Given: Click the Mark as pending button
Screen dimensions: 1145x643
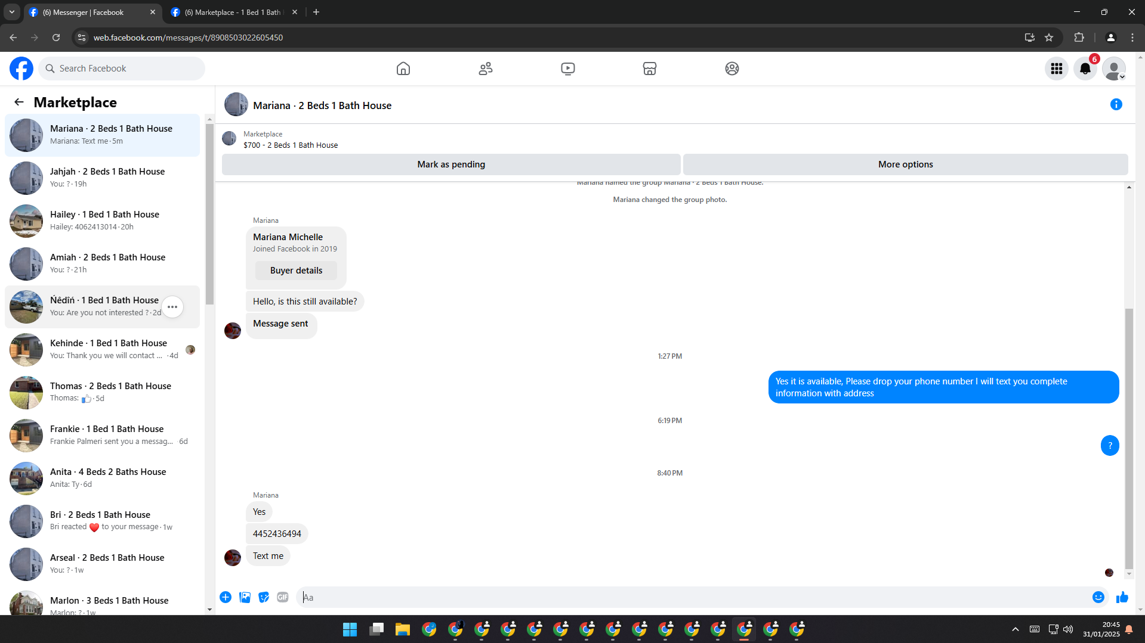Looking at the screenshot, I should pyautogui.click(x=451, y=164).
